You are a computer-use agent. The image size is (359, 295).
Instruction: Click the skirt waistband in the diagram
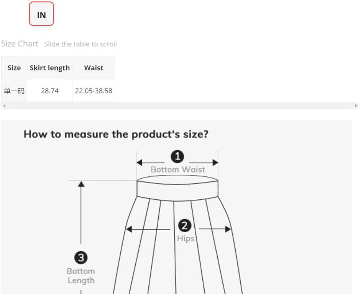(x=177, y=189)
